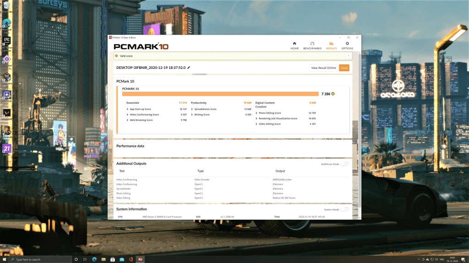This screenshot has width=469, height=263.
Task: Click the verified badge next to 7 286
Action: (x=333, y=94)
